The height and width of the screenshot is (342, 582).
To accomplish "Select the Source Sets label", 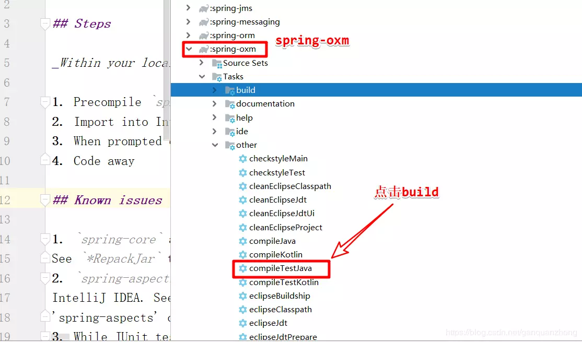I will (246, 63).
